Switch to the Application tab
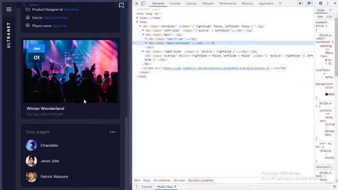 [266, 4]
